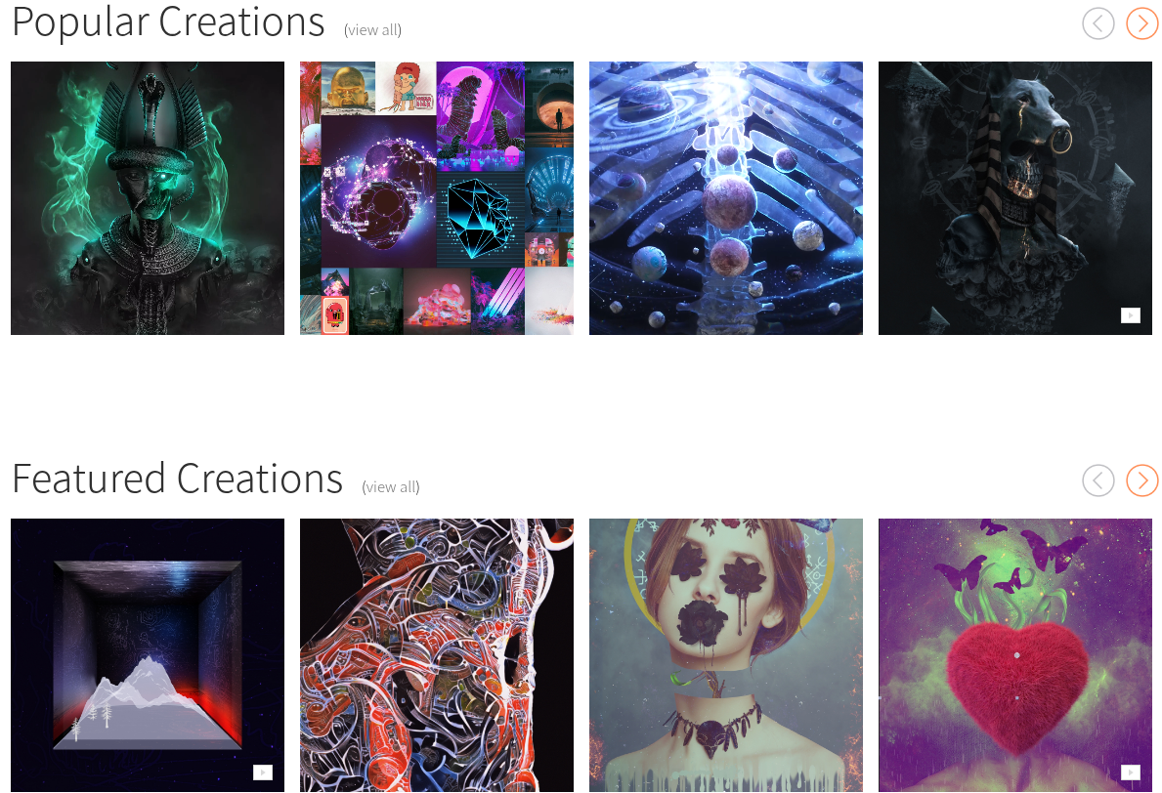View all Featured Creations
Image resolution: width=1162 pixels, height=793 pixels.
click(x=391, y=487)
